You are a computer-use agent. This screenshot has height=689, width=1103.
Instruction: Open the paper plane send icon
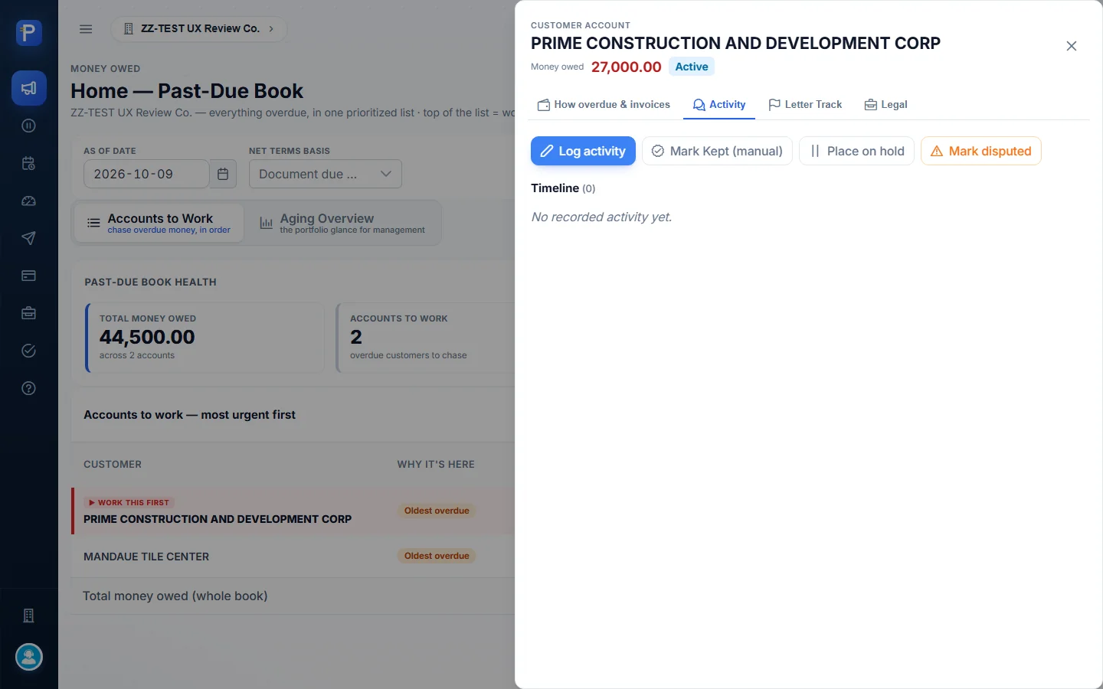[29, 238]
